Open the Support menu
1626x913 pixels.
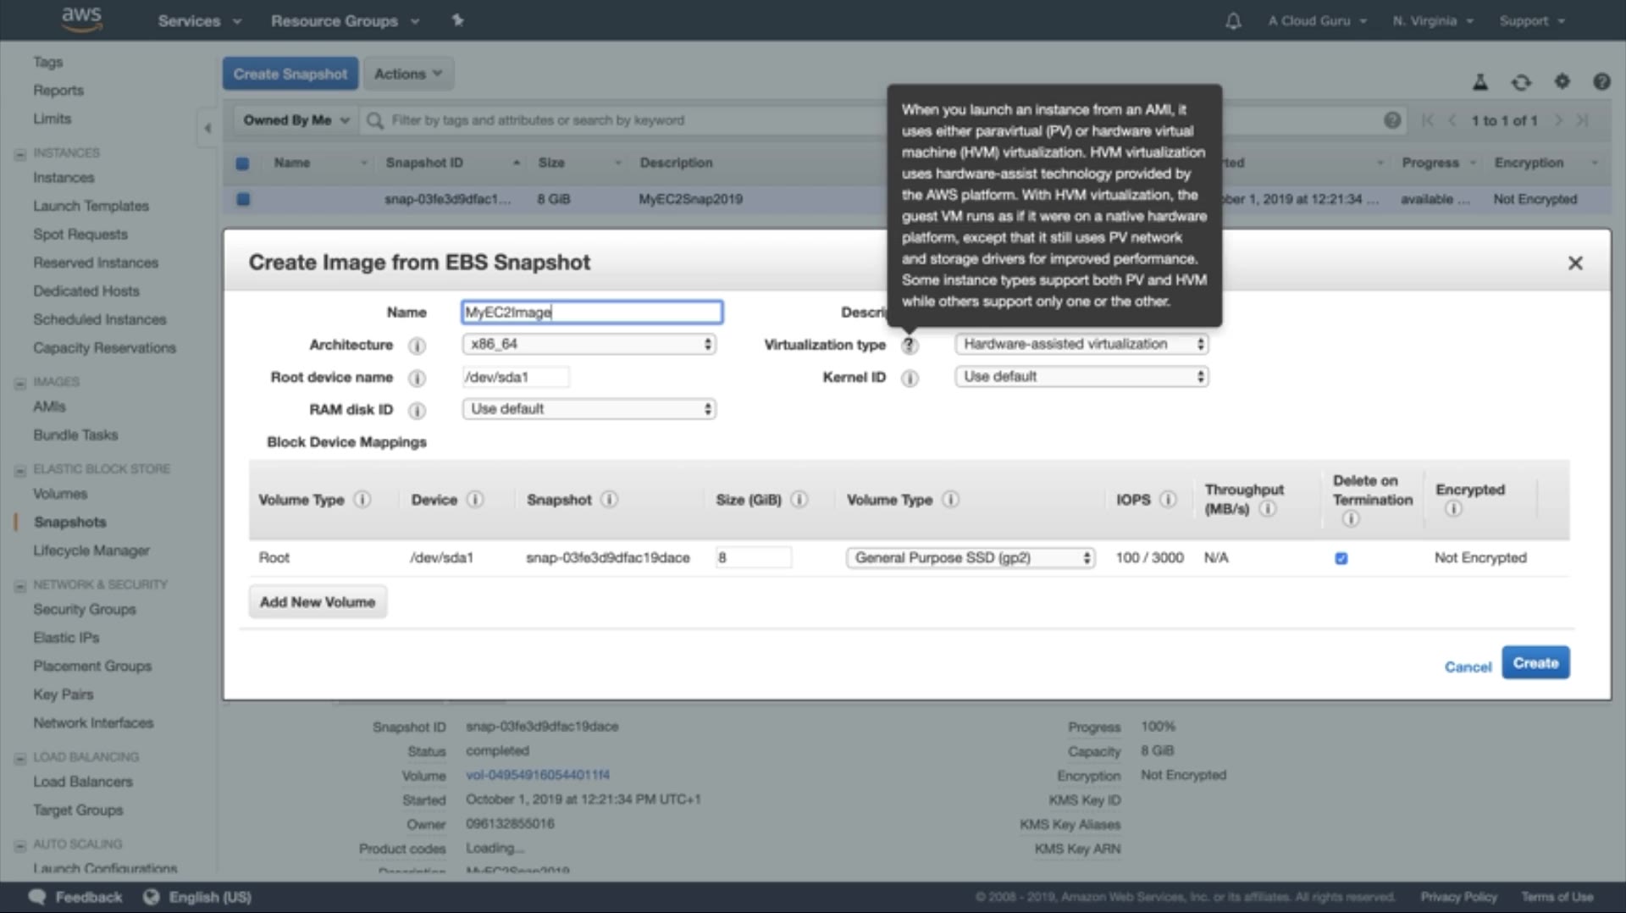coord(1532,21)
